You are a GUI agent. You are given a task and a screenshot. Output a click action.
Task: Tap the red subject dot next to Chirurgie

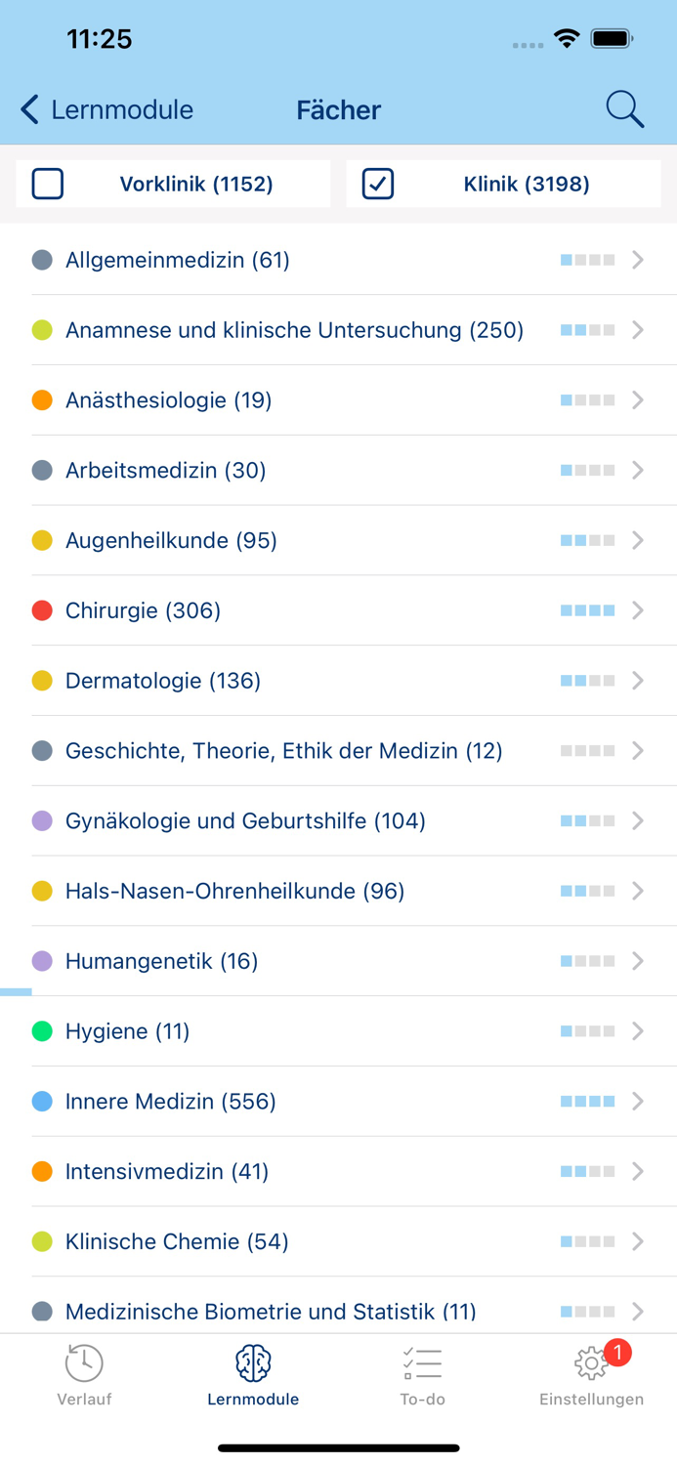click(x=42, y=609)
